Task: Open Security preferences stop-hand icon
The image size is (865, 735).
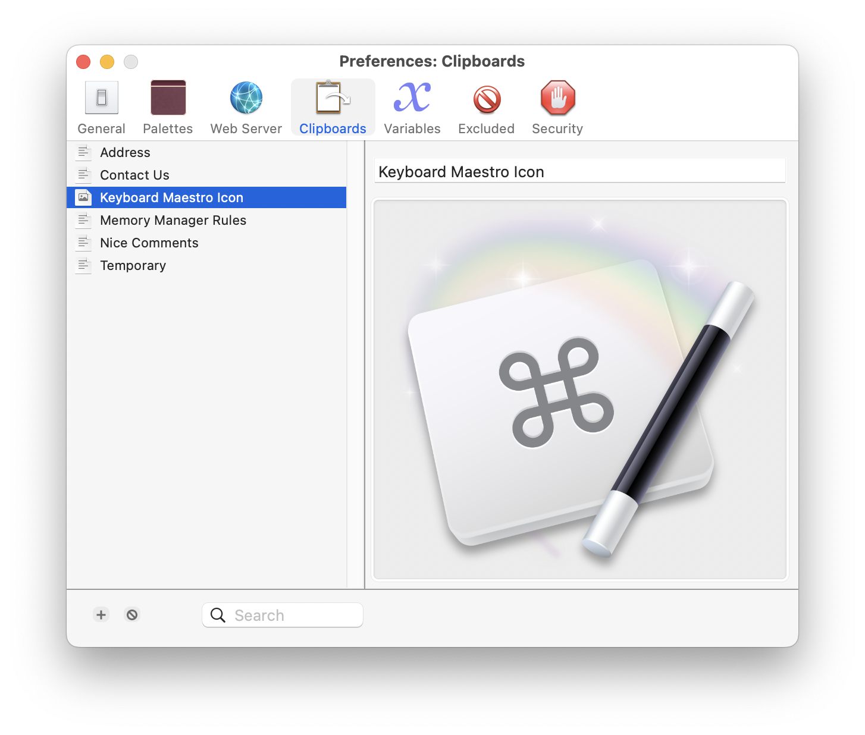Action: coord(557,99)
